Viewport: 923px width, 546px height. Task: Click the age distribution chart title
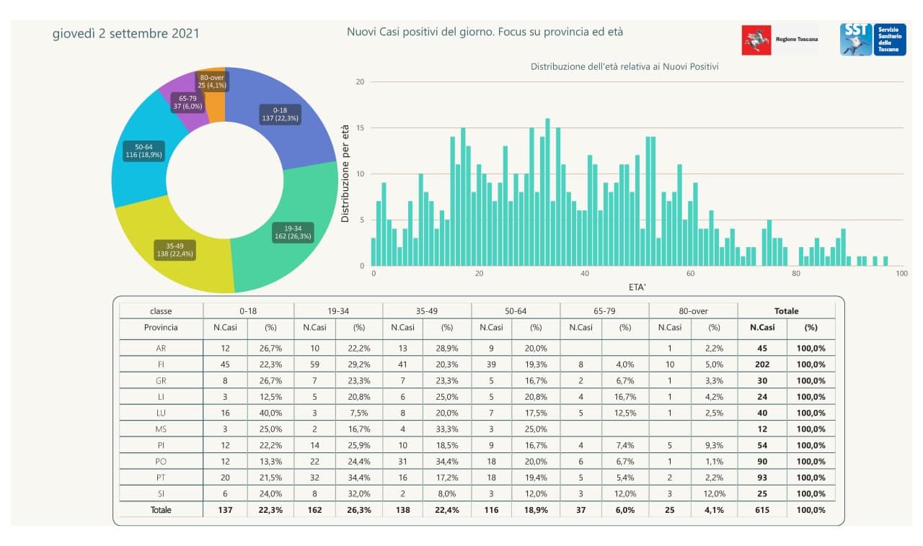pos(624,66)
